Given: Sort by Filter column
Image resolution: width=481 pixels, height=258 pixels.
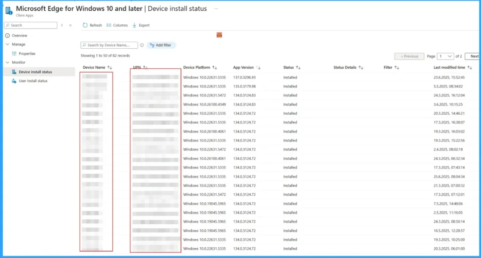Looking at the screenshot, I should tap(396, 67).
